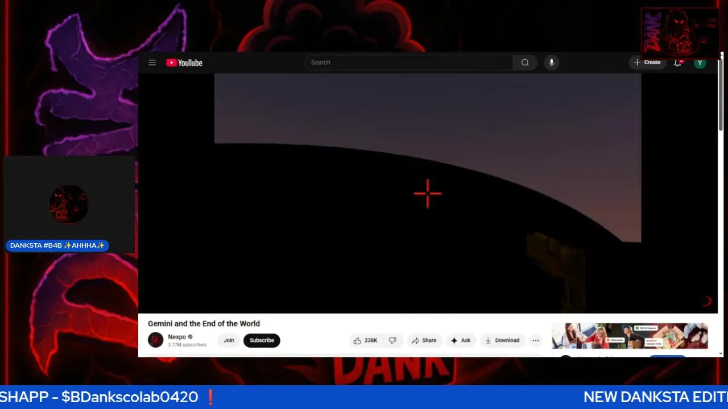Subscribe to the Nexpo channel

[262, 340]
